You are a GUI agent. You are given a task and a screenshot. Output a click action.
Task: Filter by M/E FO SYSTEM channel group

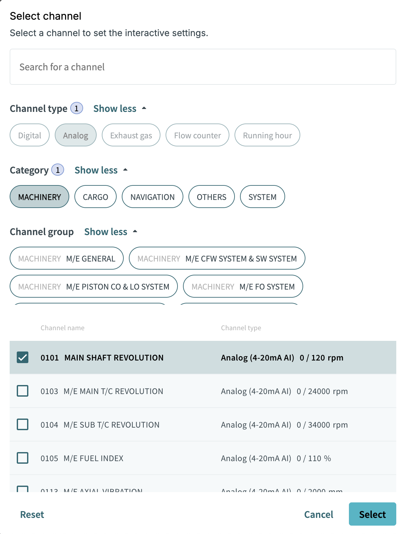[243, 286]
